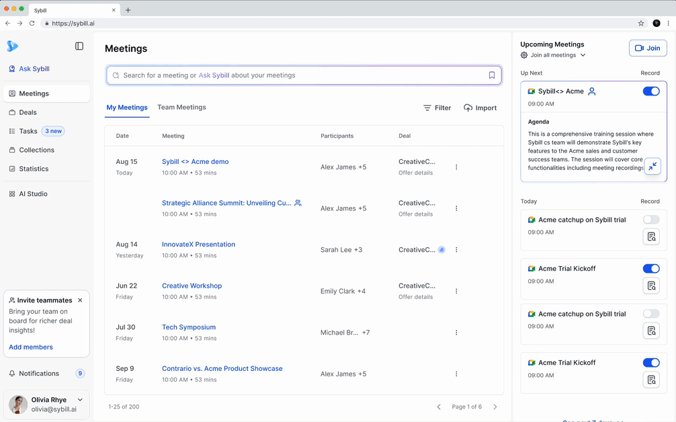Click deal badge icon in InnovateX row

coord(441,249)
